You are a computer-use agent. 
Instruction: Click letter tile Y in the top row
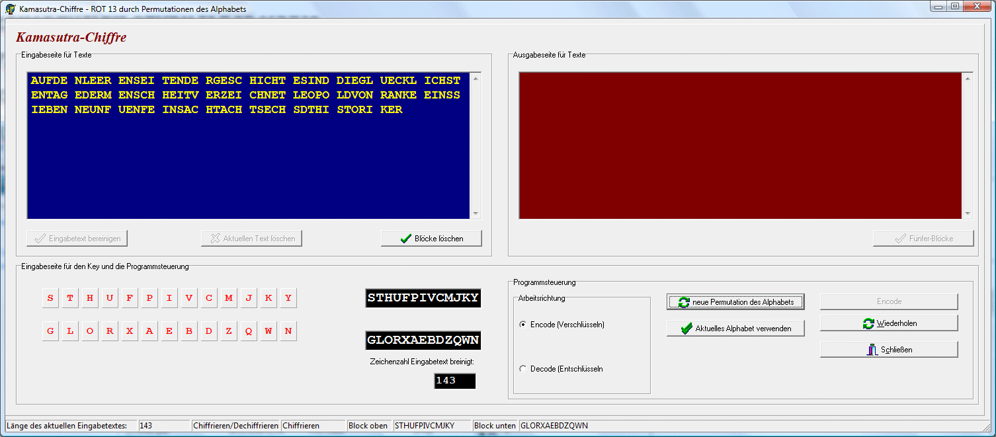288,298
